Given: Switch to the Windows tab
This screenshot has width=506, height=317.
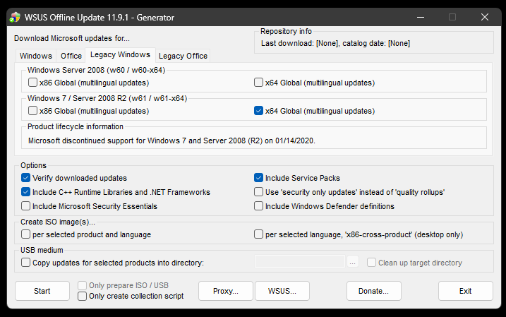Looking at the screenshot, I should click(x=35, y=56).
